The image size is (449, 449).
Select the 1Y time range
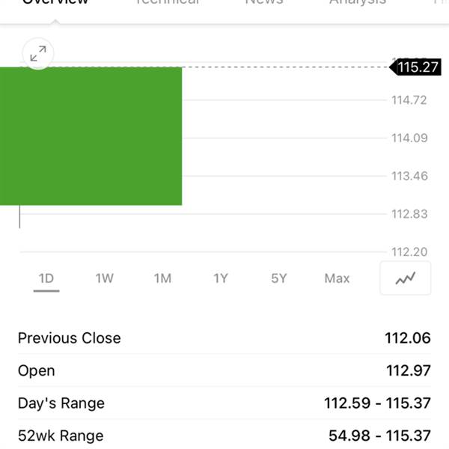221,278
